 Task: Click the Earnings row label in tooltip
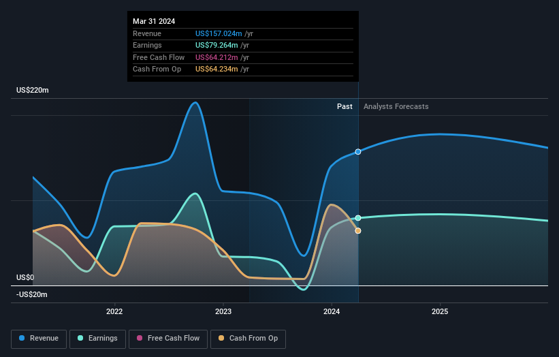click(147, 45)
